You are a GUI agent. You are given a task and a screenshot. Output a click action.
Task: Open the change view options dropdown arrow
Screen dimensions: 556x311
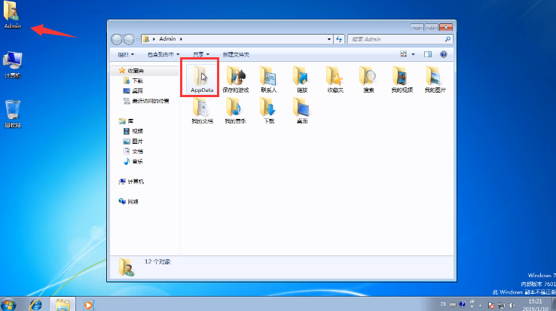pyautogui.click(x=413, y=54)
